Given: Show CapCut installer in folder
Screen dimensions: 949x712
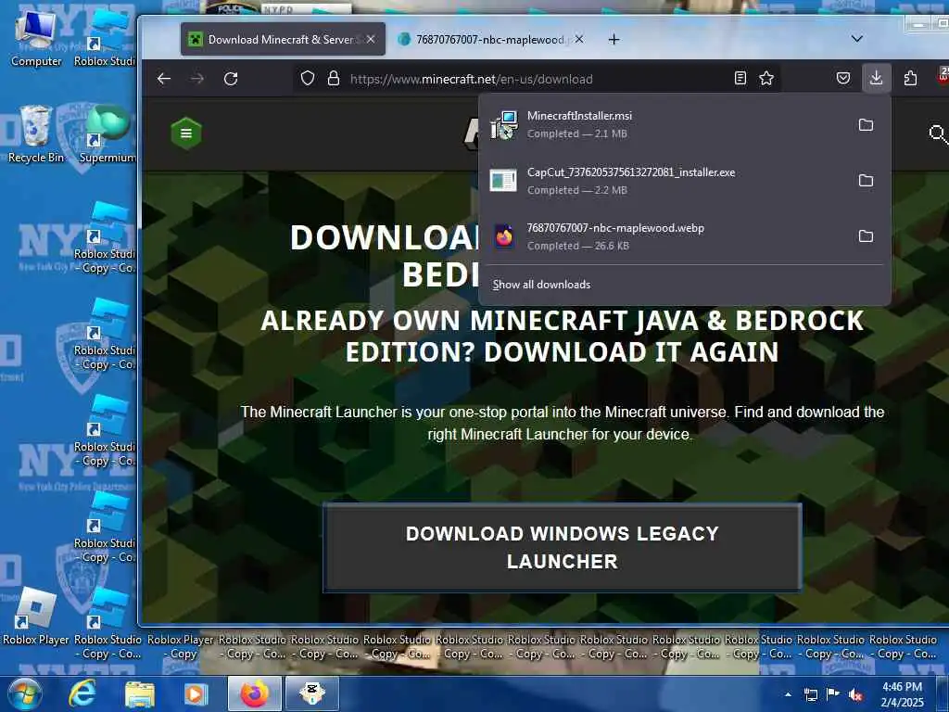Looking at the screenshot, I should pos(867,181).
